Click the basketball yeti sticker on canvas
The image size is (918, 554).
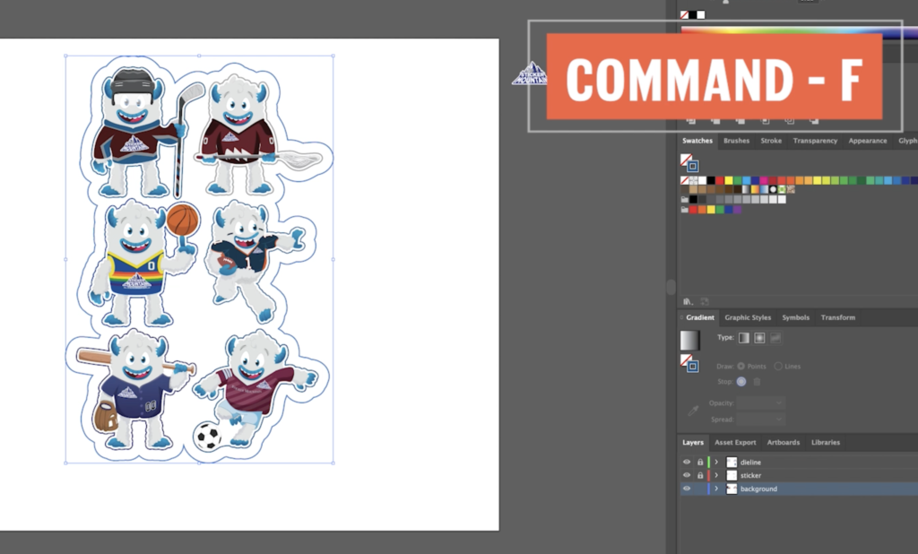(x=143, y=264)
